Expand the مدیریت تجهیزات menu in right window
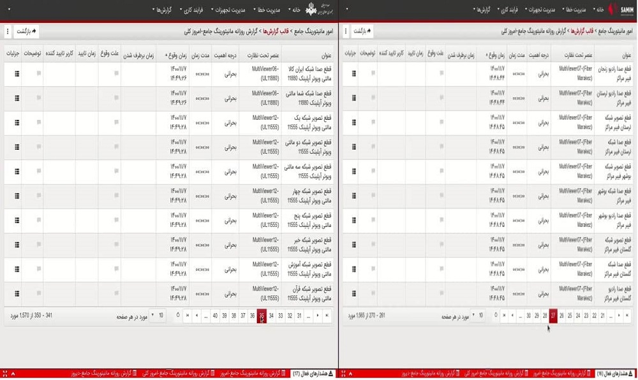This screenshot has height=380, width=638. point(540,10)
